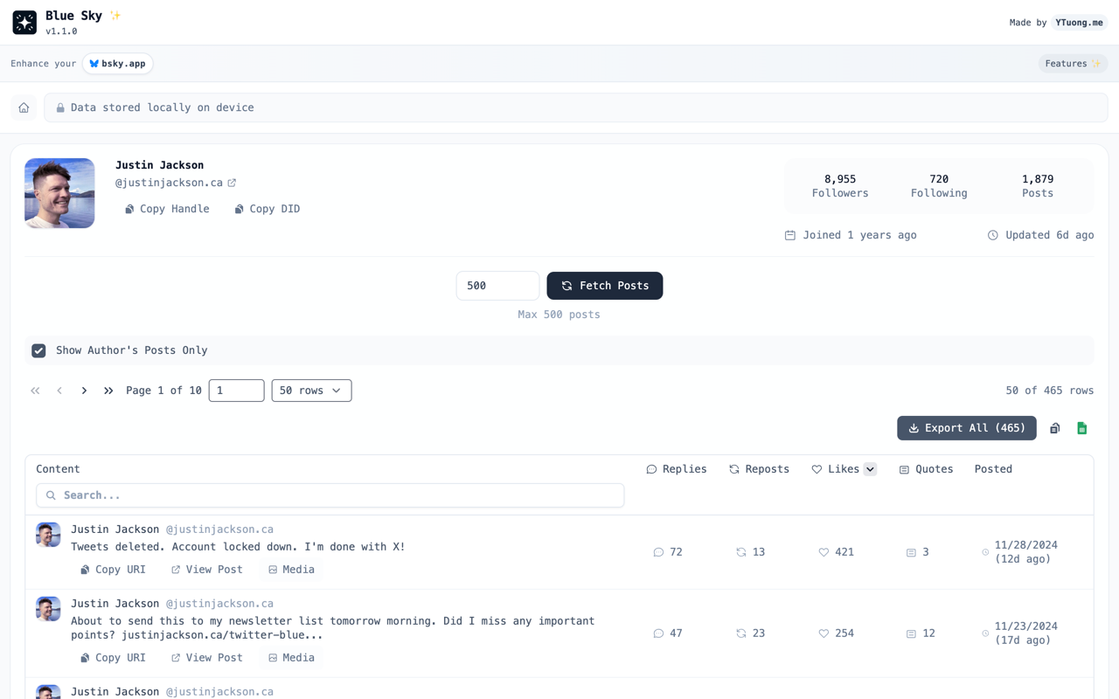
Task: Click the 23 reposts count
Action: tap(750, 633)
